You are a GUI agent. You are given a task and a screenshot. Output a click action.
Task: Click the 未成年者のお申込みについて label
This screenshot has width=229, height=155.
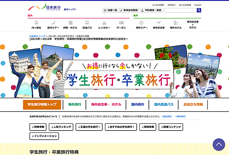tap(44, 116)
